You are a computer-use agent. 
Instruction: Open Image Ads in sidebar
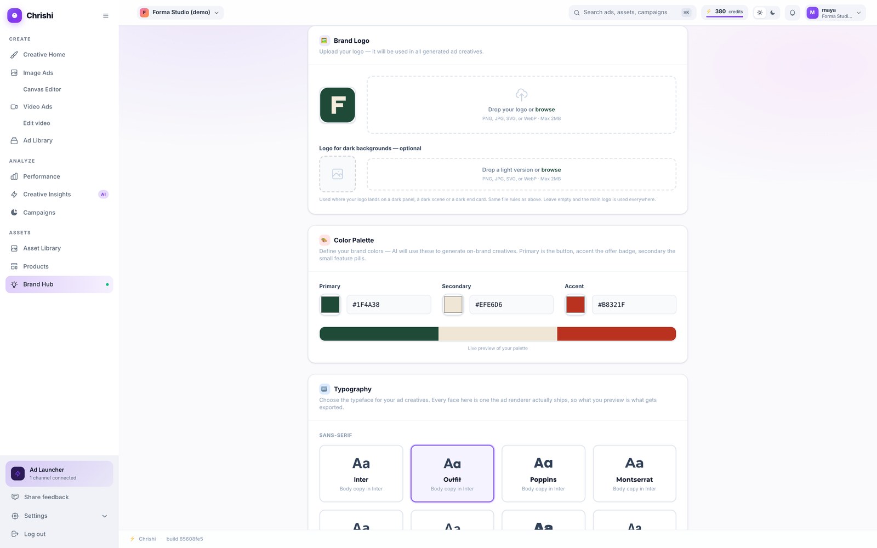click(x=59, y=73)
